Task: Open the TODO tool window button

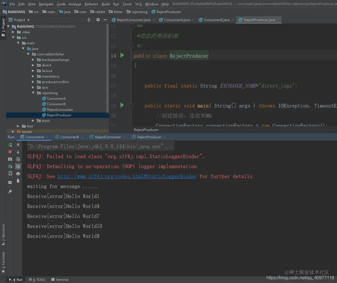Action: 37,279
